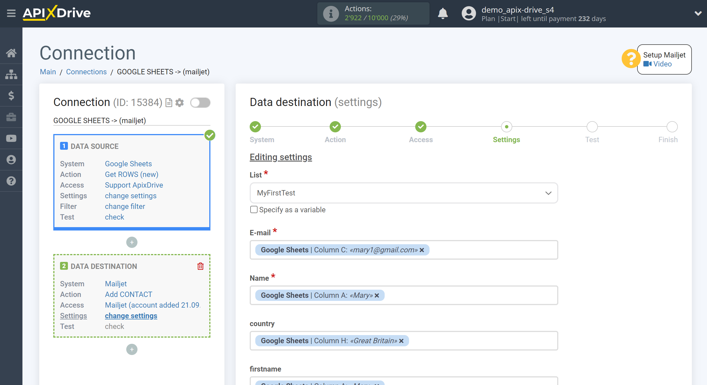Open the hamburger menu
The height and width of the screenshot is (385, 707).
tap(11, 13)
